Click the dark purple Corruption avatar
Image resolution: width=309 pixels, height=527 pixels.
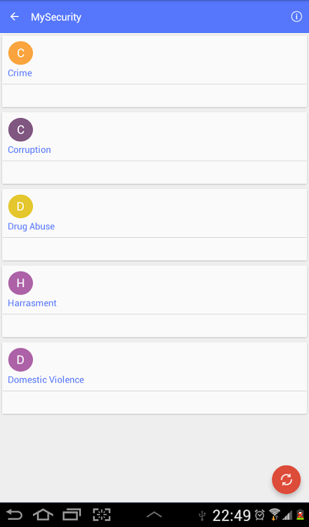tap(20, 129)
